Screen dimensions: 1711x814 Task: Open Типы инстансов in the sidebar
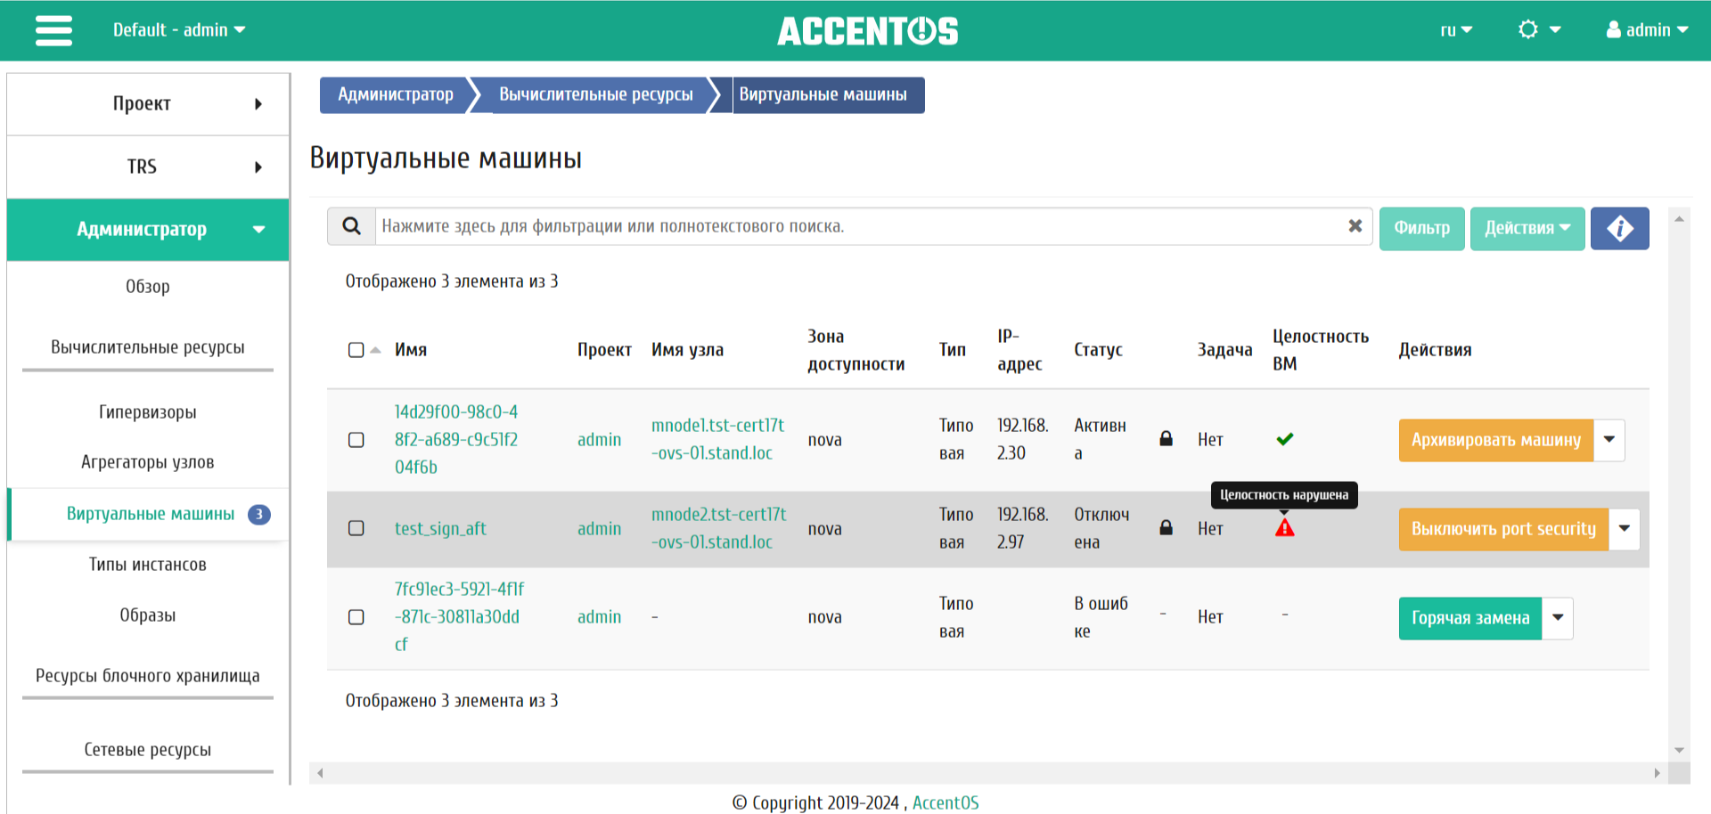pyautogui.click(x=148, y=565)
